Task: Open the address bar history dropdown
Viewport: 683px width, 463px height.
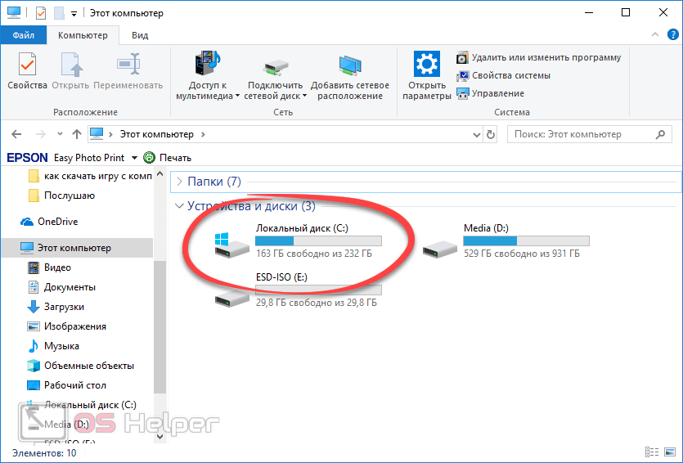Action: click(477, 134)
